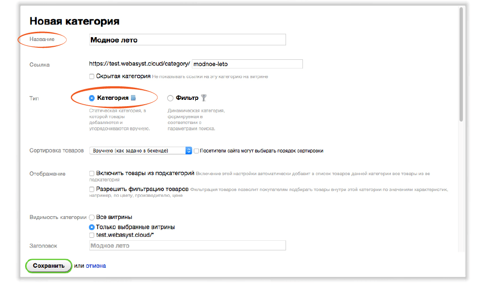Open the Сортировка товаров dropdown
The height and width of the screenshot is (288, 488).
click(141, 151)
